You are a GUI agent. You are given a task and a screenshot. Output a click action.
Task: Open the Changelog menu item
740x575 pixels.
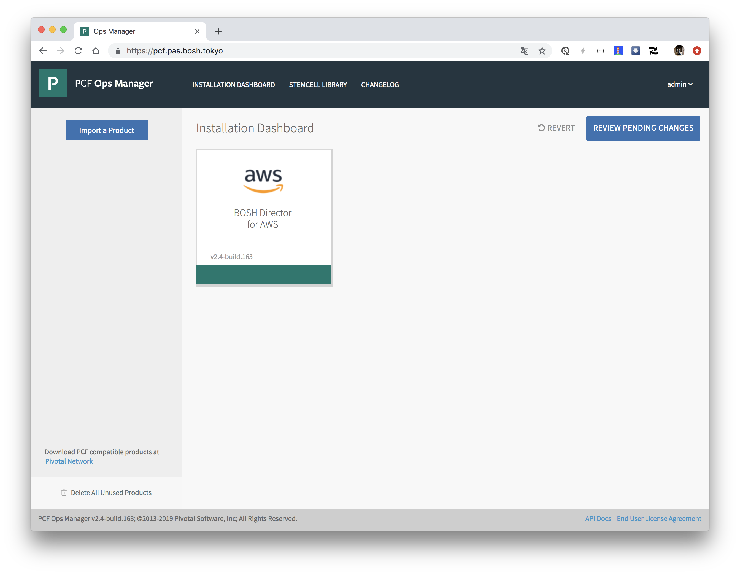[x=380, y=85]
